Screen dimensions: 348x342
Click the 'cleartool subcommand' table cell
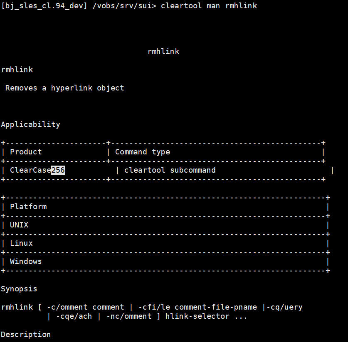tap(170, 170)
